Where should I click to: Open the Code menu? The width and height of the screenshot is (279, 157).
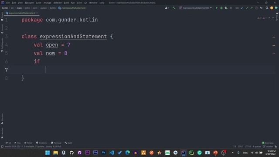(x=39, y=3)
